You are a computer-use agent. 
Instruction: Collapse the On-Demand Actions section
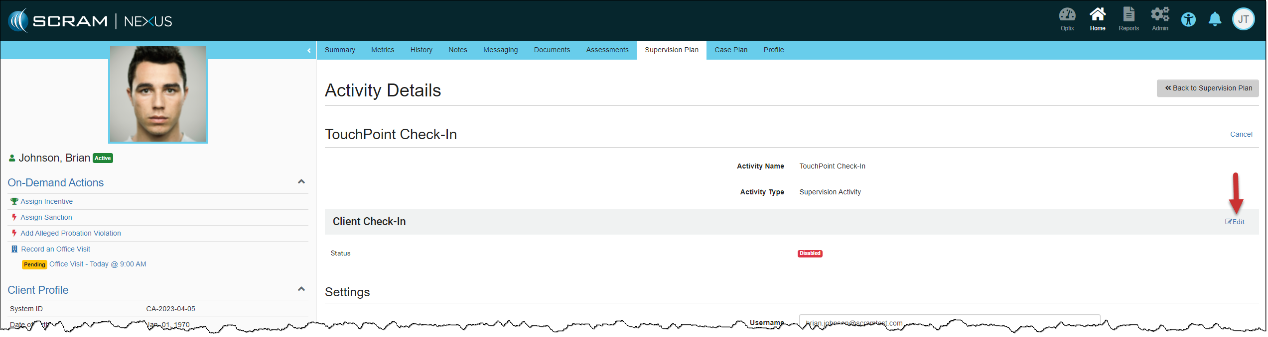pyautogui.click(x=301, y=182)
